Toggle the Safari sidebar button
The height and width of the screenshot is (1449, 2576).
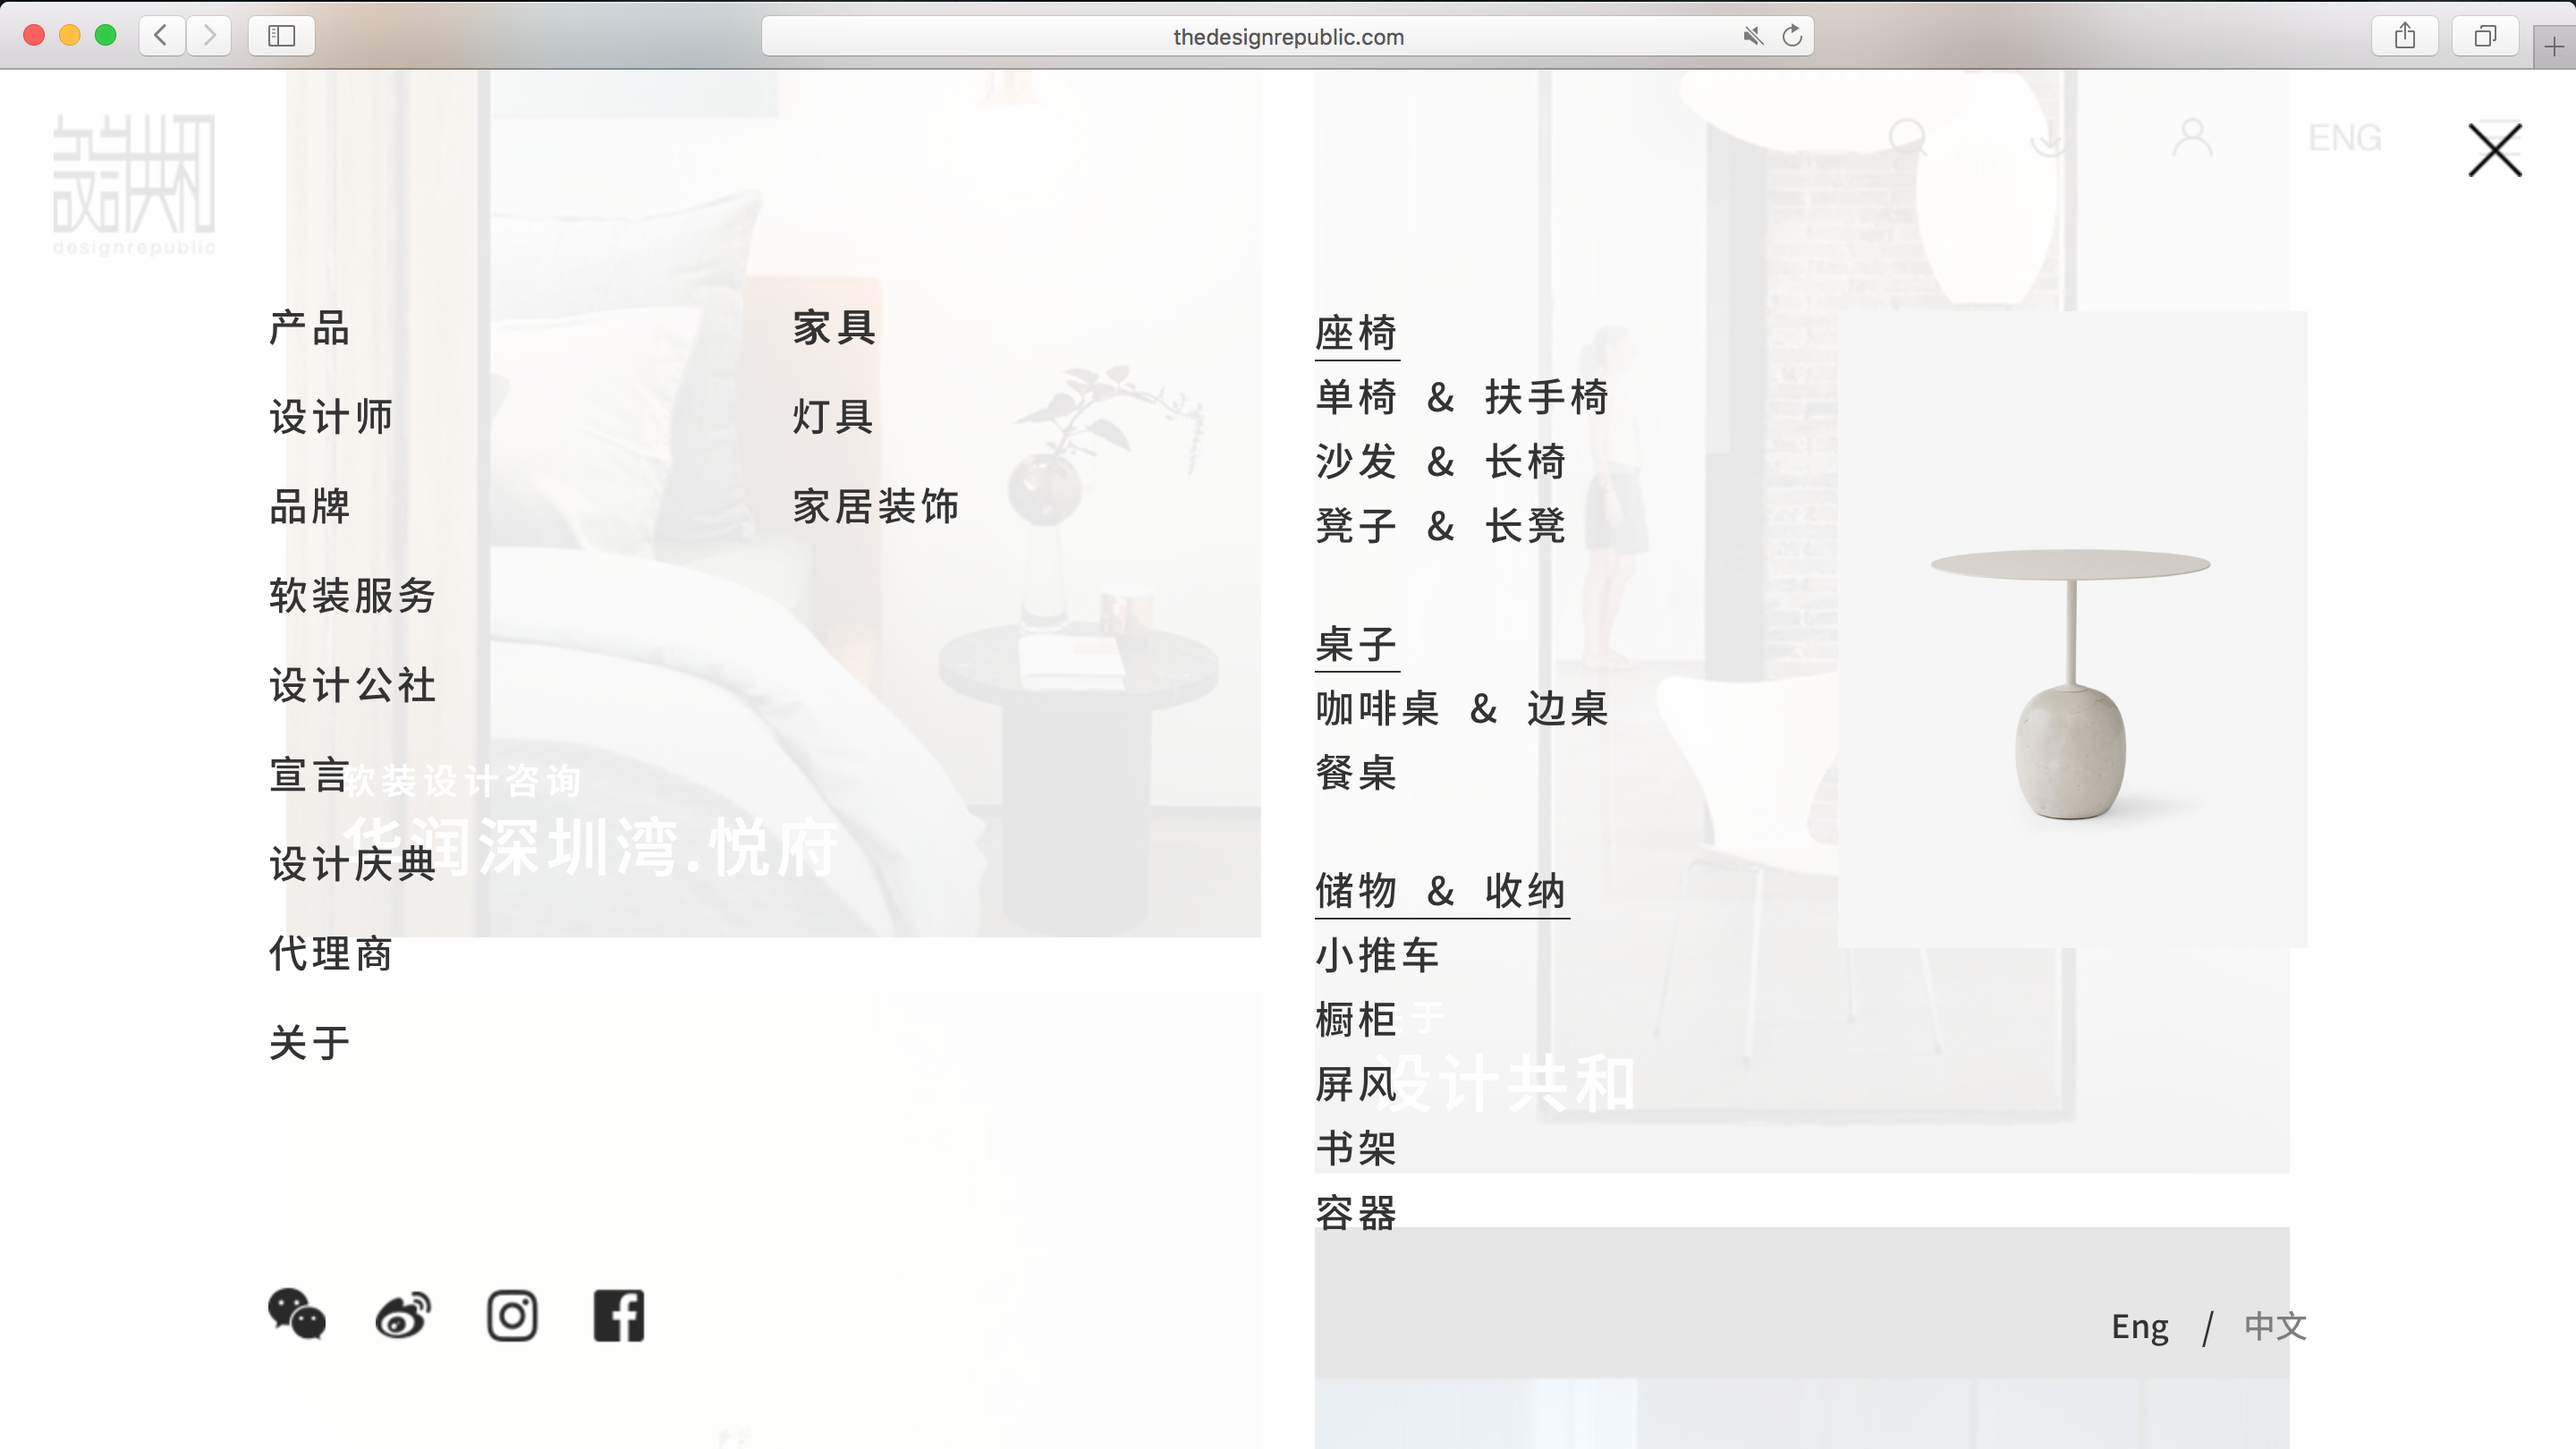pyautogui.click(x=281, y=37)
